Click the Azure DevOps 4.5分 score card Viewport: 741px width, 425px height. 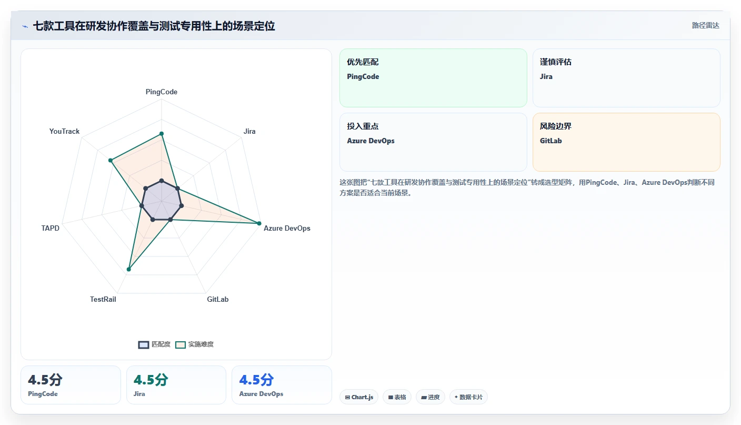point(282,385)
